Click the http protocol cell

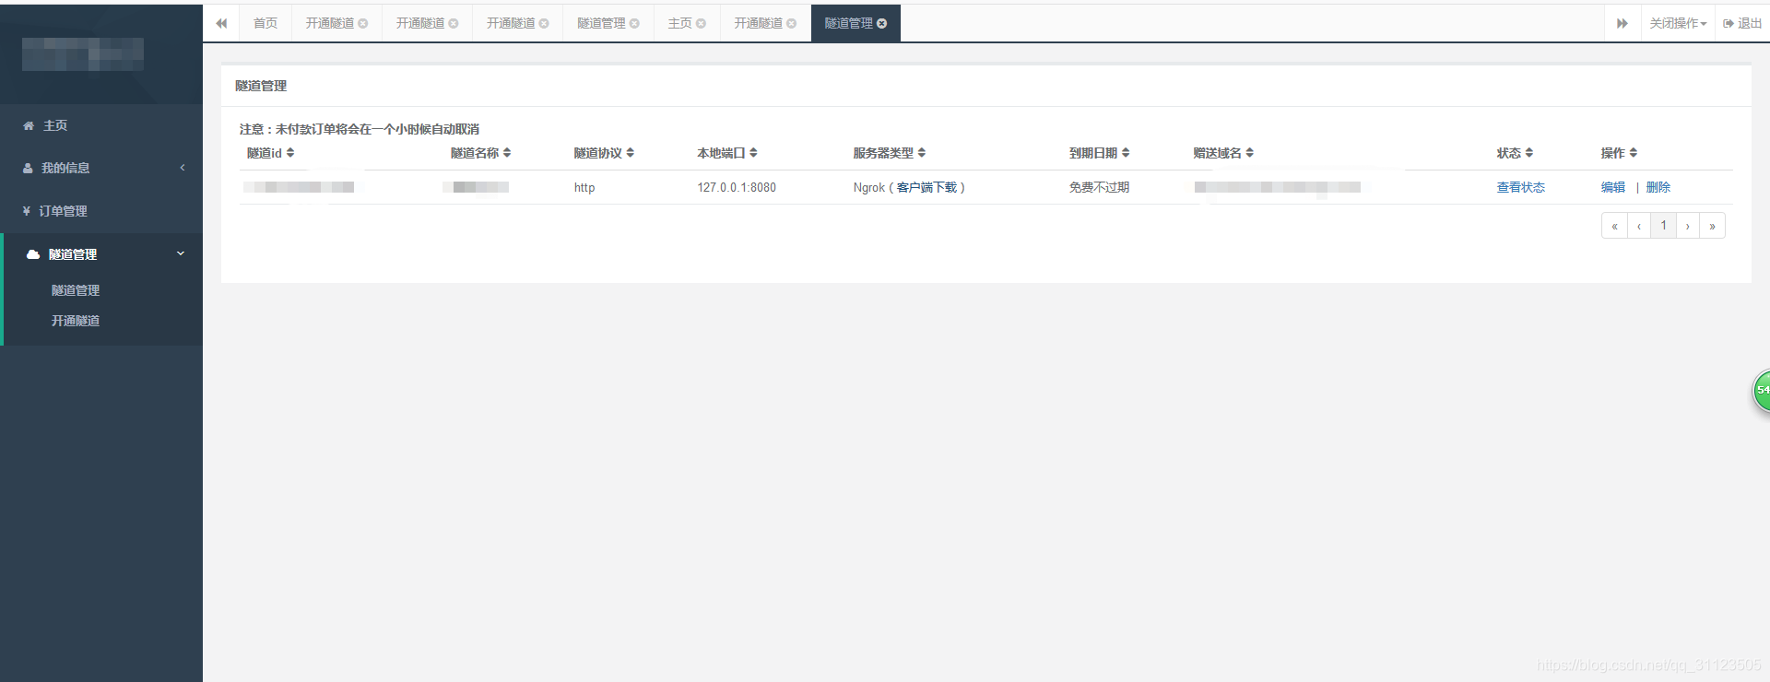(x=584, y=187)
